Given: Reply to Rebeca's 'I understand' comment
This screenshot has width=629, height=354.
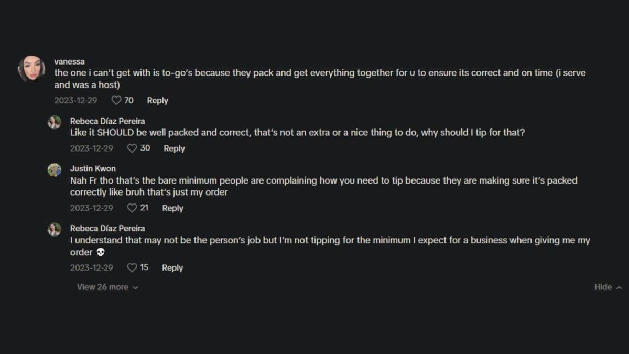Looking at the screenshot, I should coord(172,268).
